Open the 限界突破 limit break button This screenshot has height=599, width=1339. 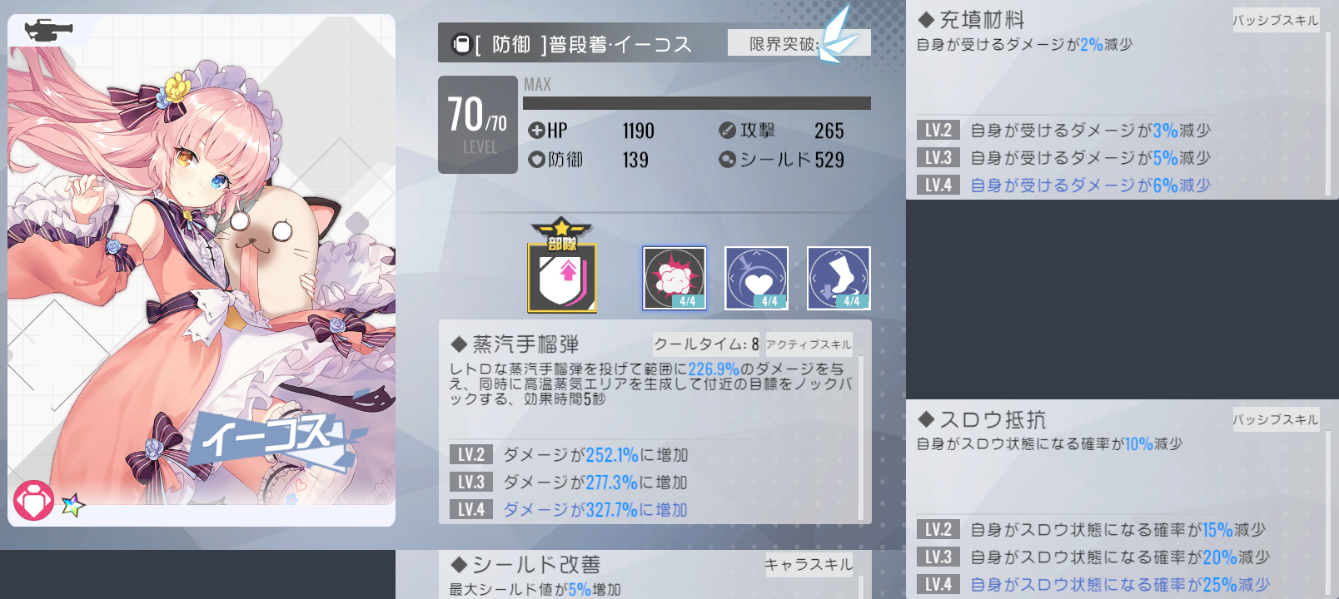[799, 43]
